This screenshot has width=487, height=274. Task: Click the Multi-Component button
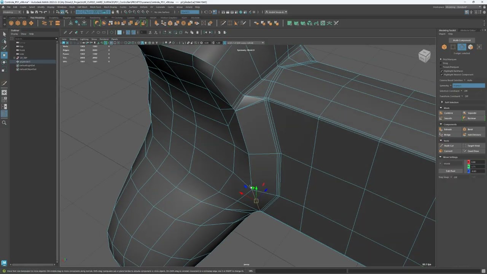click(462, 40)
